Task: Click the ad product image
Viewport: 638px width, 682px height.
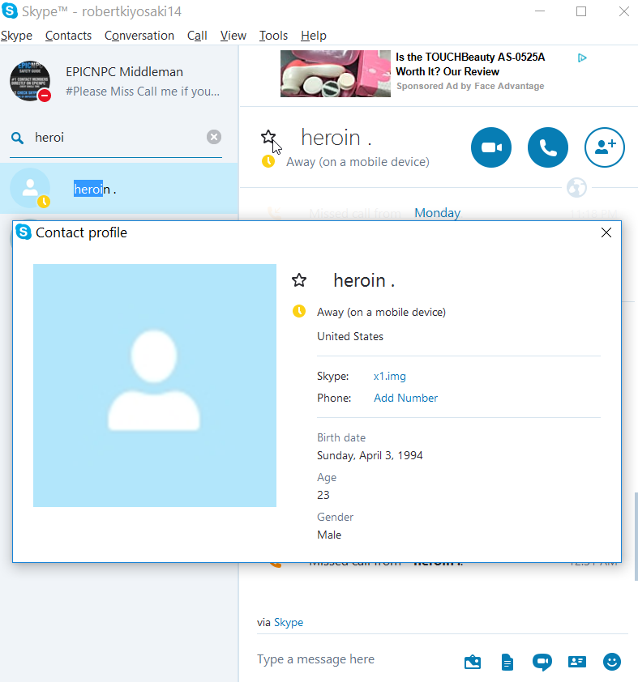Action: [336, 74]
